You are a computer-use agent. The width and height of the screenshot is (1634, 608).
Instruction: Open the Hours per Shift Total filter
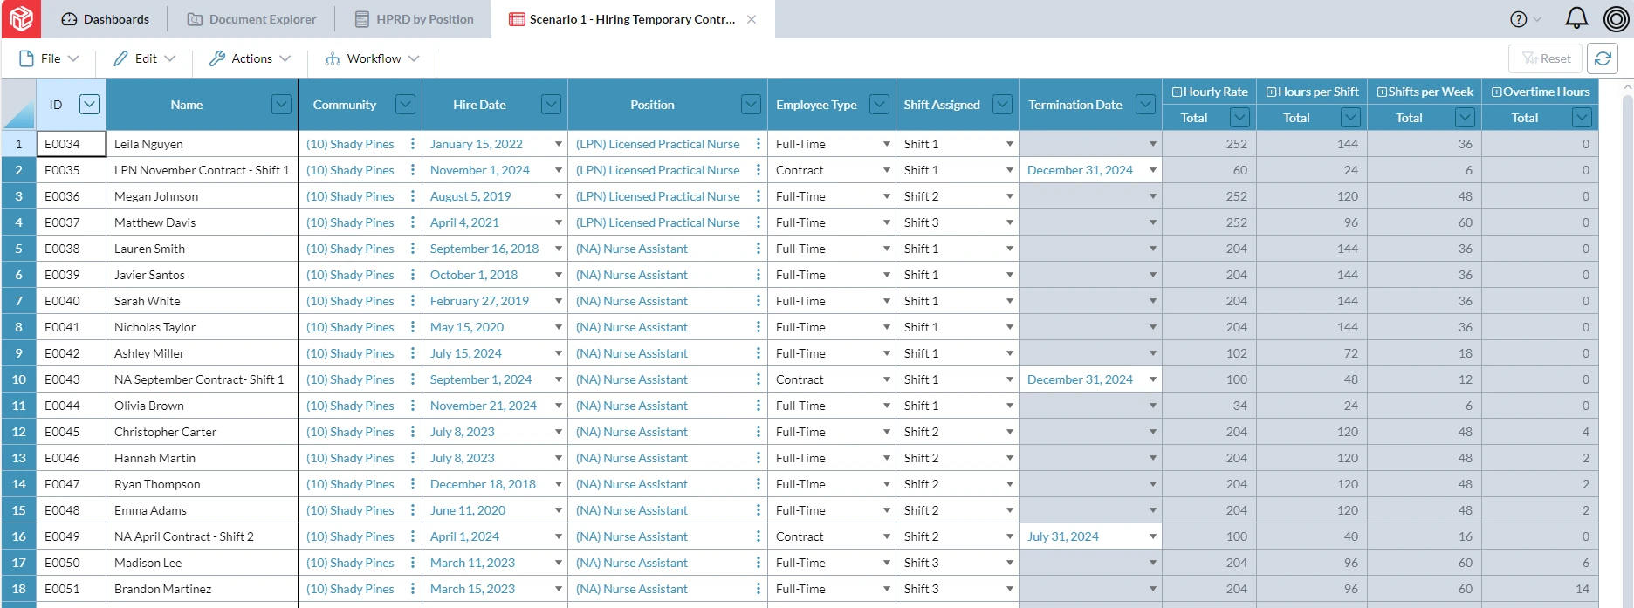(x=1350, y=117)
